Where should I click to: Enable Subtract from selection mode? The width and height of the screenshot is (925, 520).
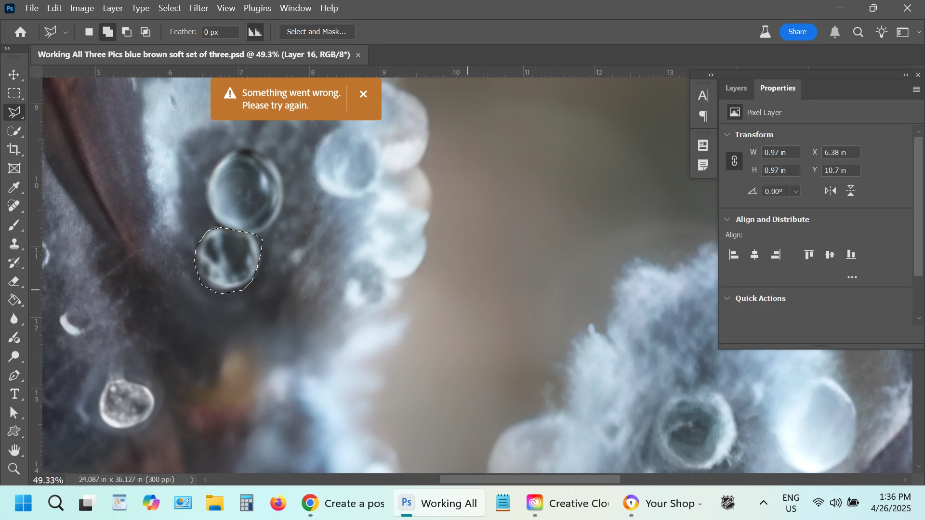127,32
